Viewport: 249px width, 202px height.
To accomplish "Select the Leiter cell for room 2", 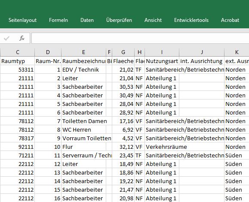I will tap(84, 78).
